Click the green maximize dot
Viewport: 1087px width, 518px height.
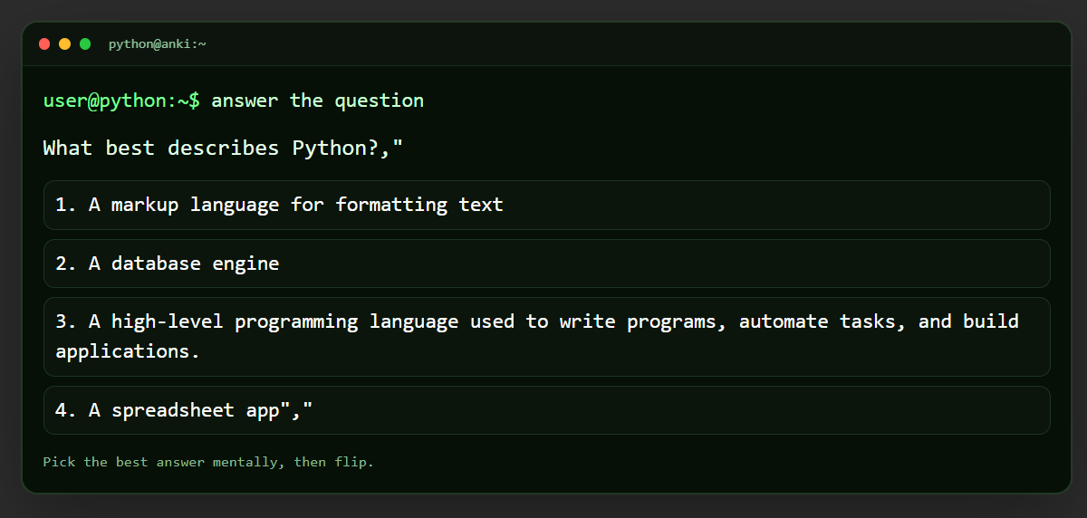[85, 43]
